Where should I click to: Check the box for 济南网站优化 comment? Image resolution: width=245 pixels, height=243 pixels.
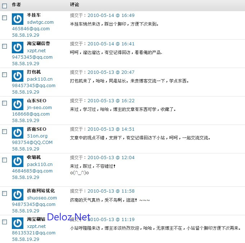(x=5, y=194)
